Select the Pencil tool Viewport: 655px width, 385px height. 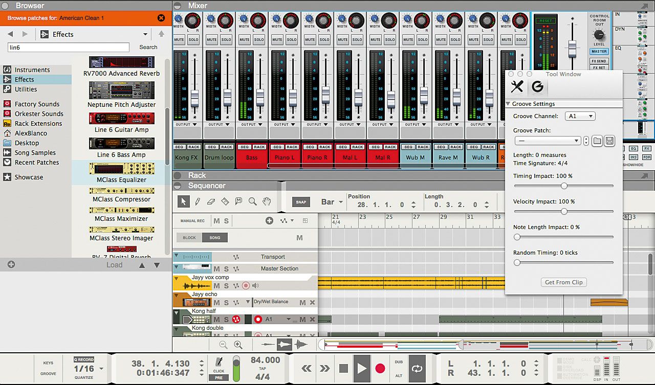pos(198,201)
